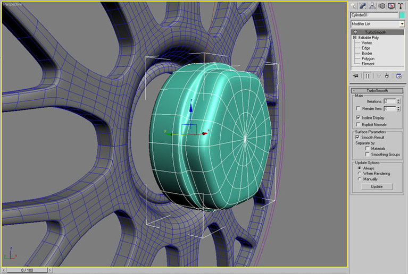Screen dimensions: 408x274
Task: Enable the Render Iters checkbox
Action: [358, 108]
